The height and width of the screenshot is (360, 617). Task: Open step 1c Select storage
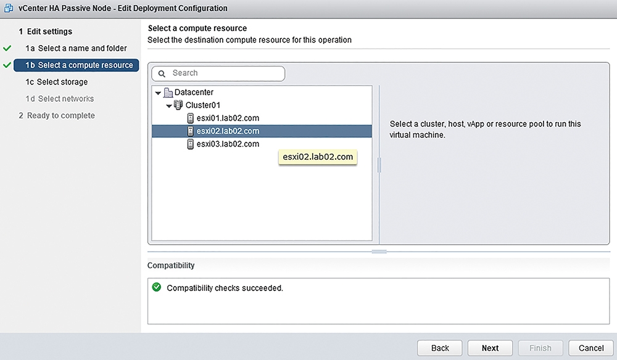(57, 82)
